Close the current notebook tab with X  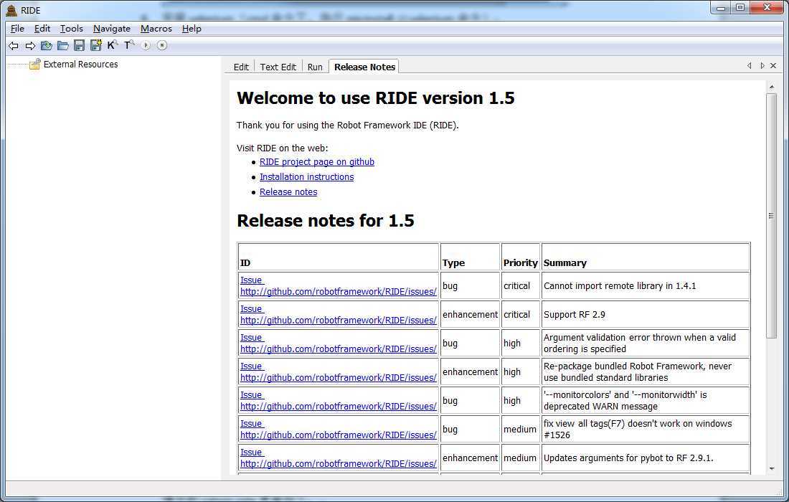773,66
